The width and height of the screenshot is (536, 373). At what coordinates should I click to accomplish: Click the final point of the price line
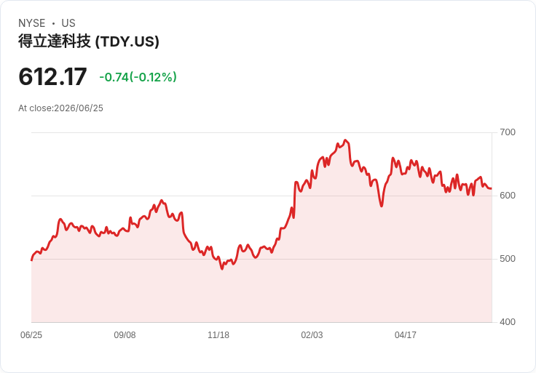(x=492, y=188)
